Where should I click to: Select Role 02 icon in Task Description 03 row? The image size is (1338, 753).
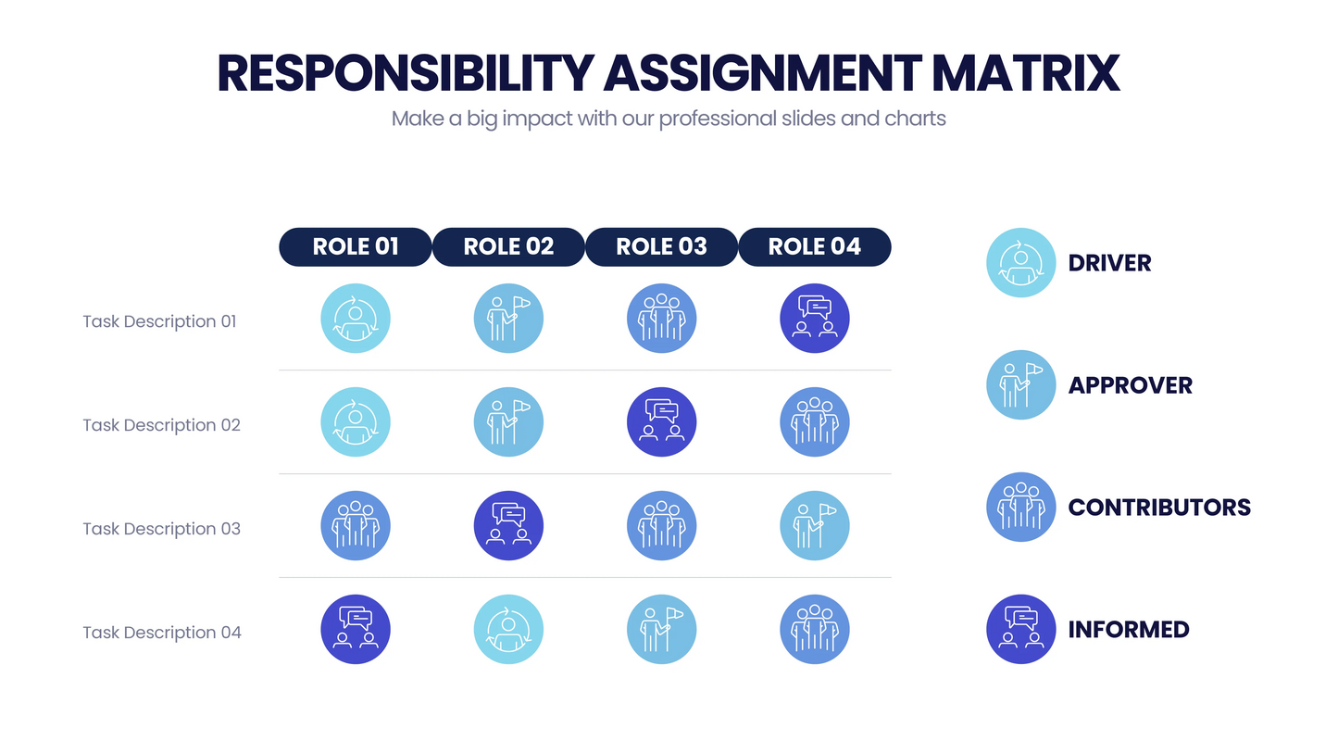pos(508,526)
